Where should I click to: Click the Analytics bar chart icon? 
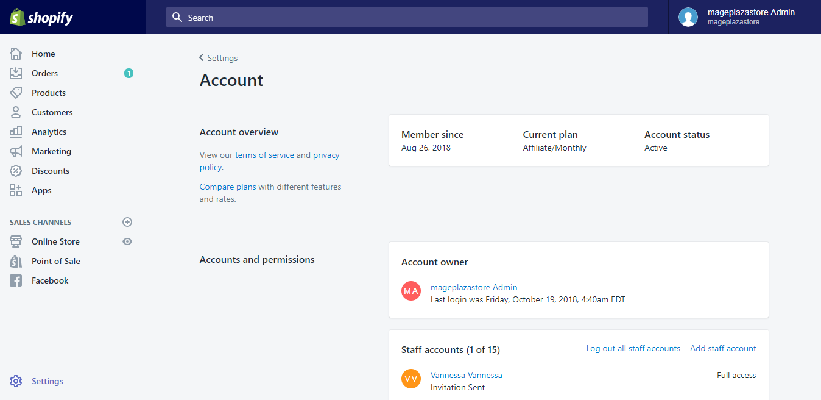16,132
